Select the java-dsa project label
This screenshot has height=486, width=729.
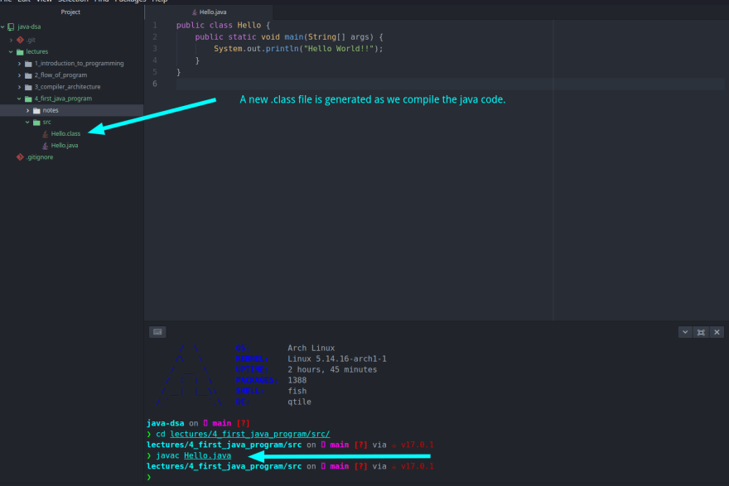(29, 27)
